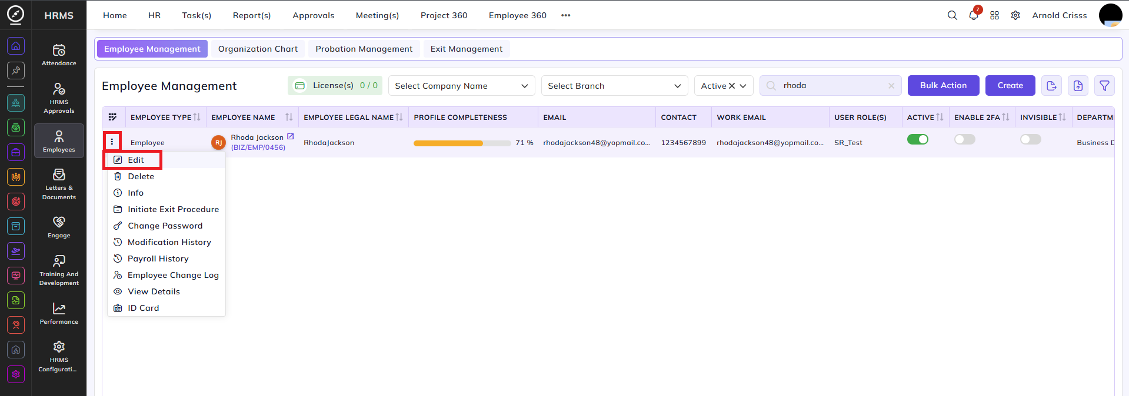
Task: Choose Info from the context menu
Action: [x=166, y=193]
